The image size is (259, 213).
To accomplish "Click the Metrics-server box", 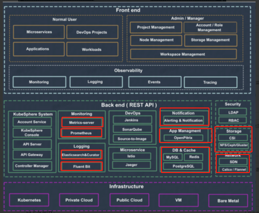I will [x=82, y=122].
